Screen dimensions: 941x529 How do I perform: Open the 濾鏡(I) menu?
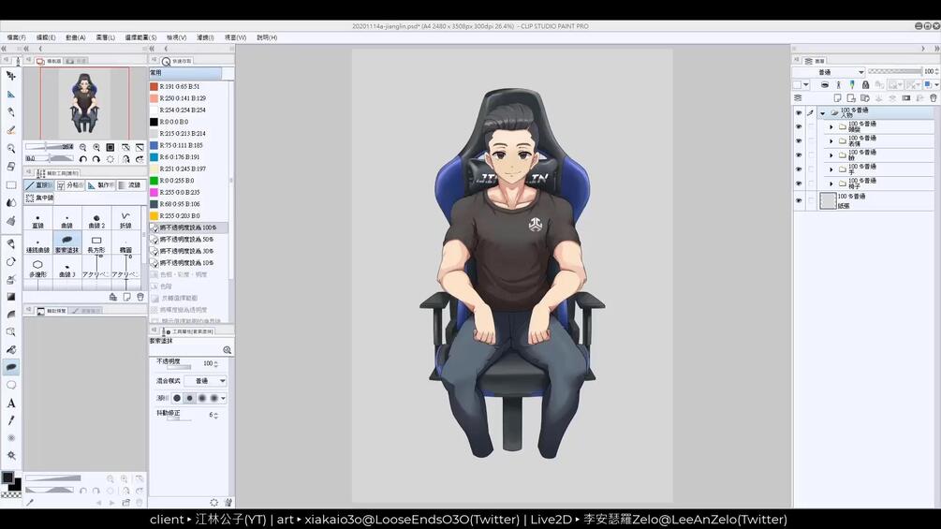pyautogui.click(x=205, y=37)
